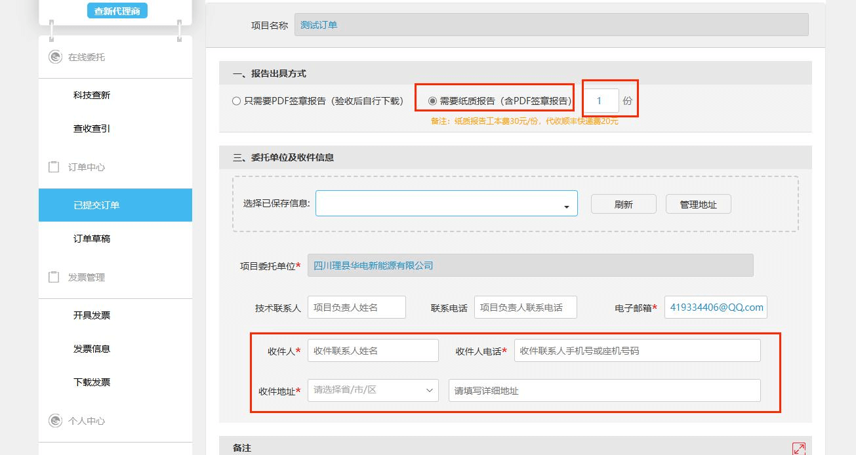Open 订单草稿 in the sidebar
The height and width of the screenshot is (455, 856).
click(x=92, y=239)
